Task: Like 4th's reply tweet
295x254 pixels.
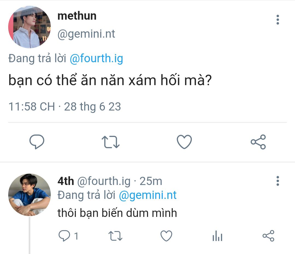Action: 166,236
